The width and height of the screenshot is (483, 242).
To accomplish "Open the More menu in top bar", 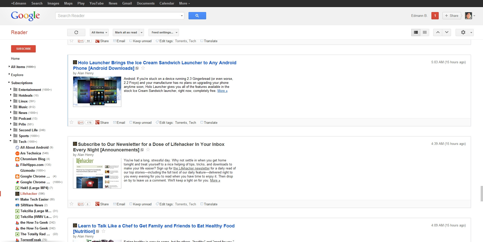I will pos(184,3).
